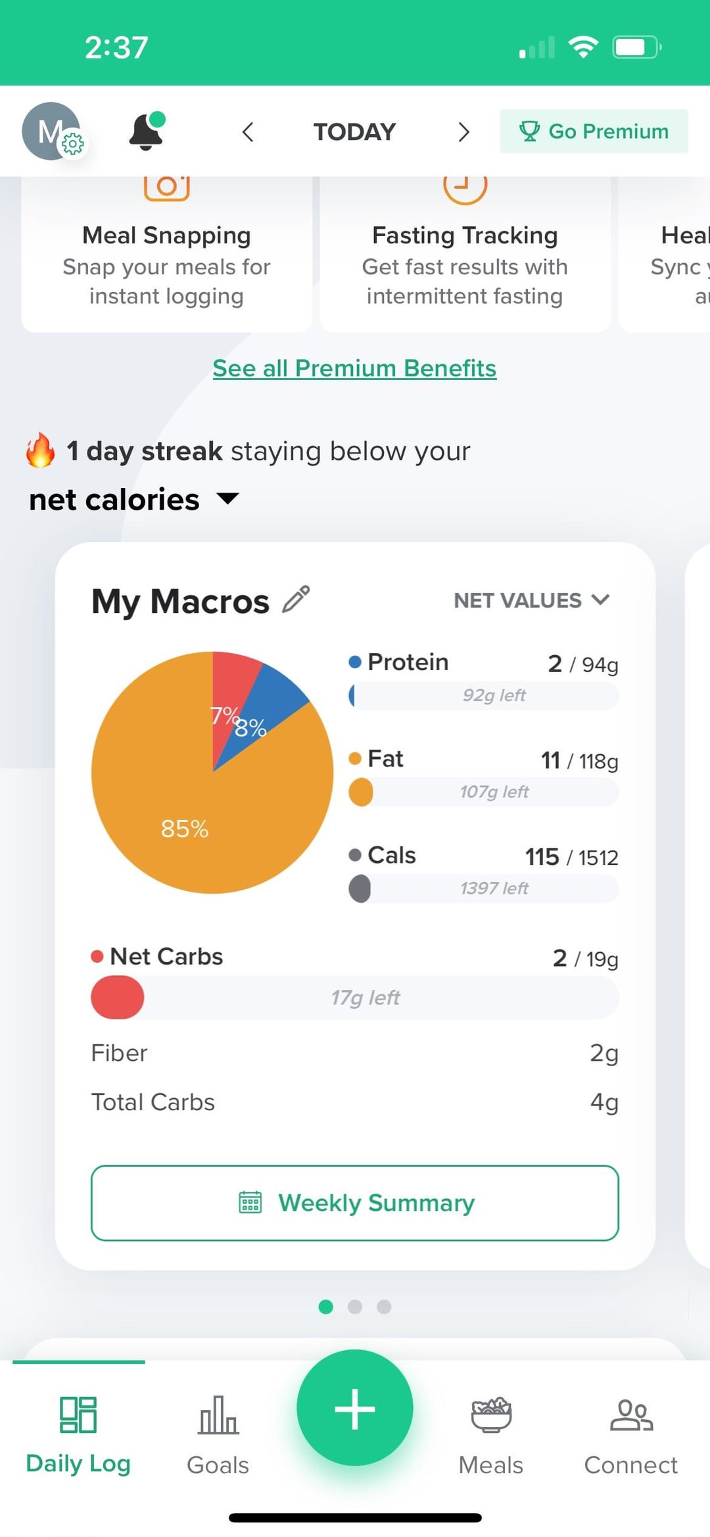Open the Weekly Summary button
The width and height of the screenshot is (710, 1537).
click(x=355, y=1203)
